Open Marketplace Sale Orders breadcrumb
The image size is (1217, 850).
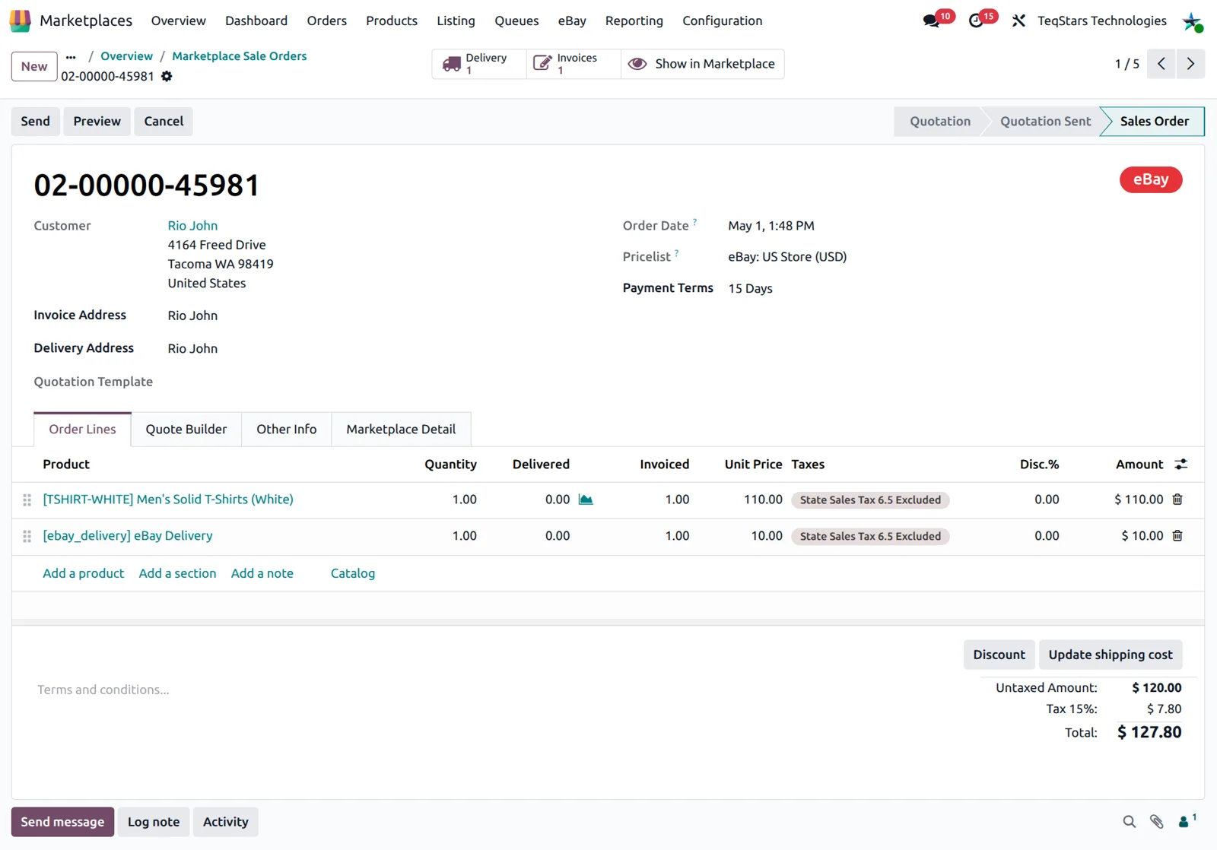[x=240, y=56]
